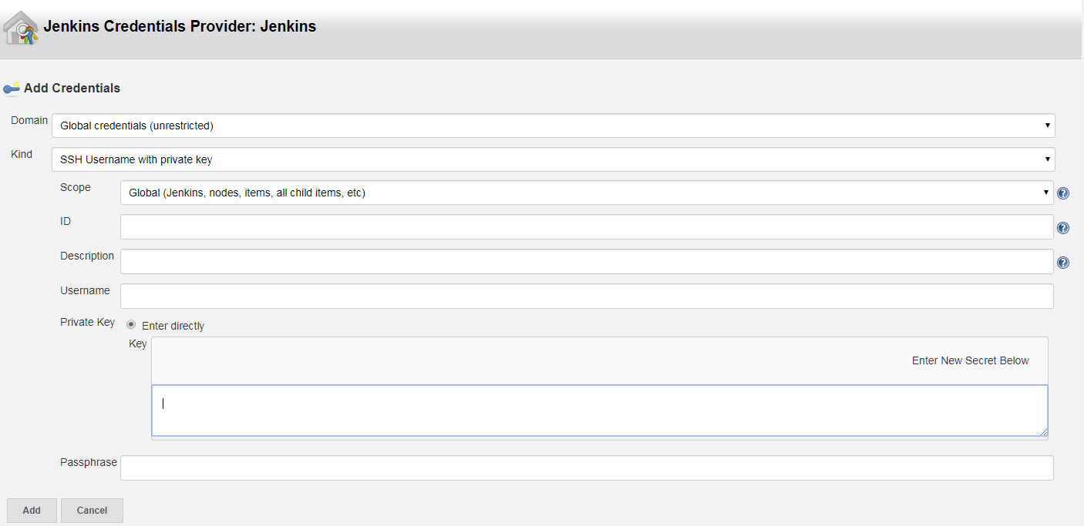Open the Domain dropdown
Viewport: 1084px width, 526px height.
[553, 126]
